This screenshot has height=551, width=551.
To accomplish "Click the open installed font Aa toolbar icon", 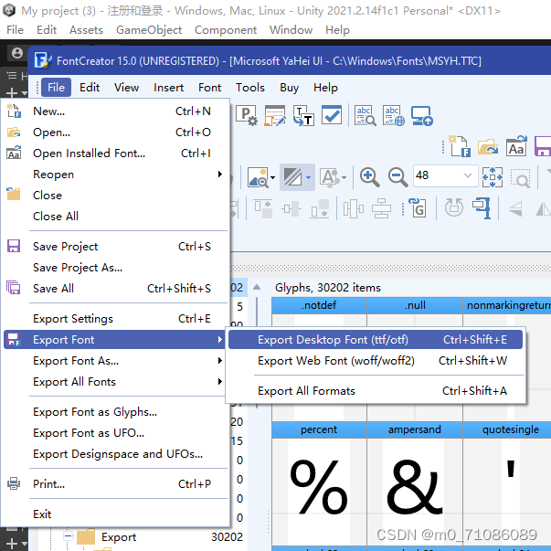I will pyautogui.click(x=516, y=147).
